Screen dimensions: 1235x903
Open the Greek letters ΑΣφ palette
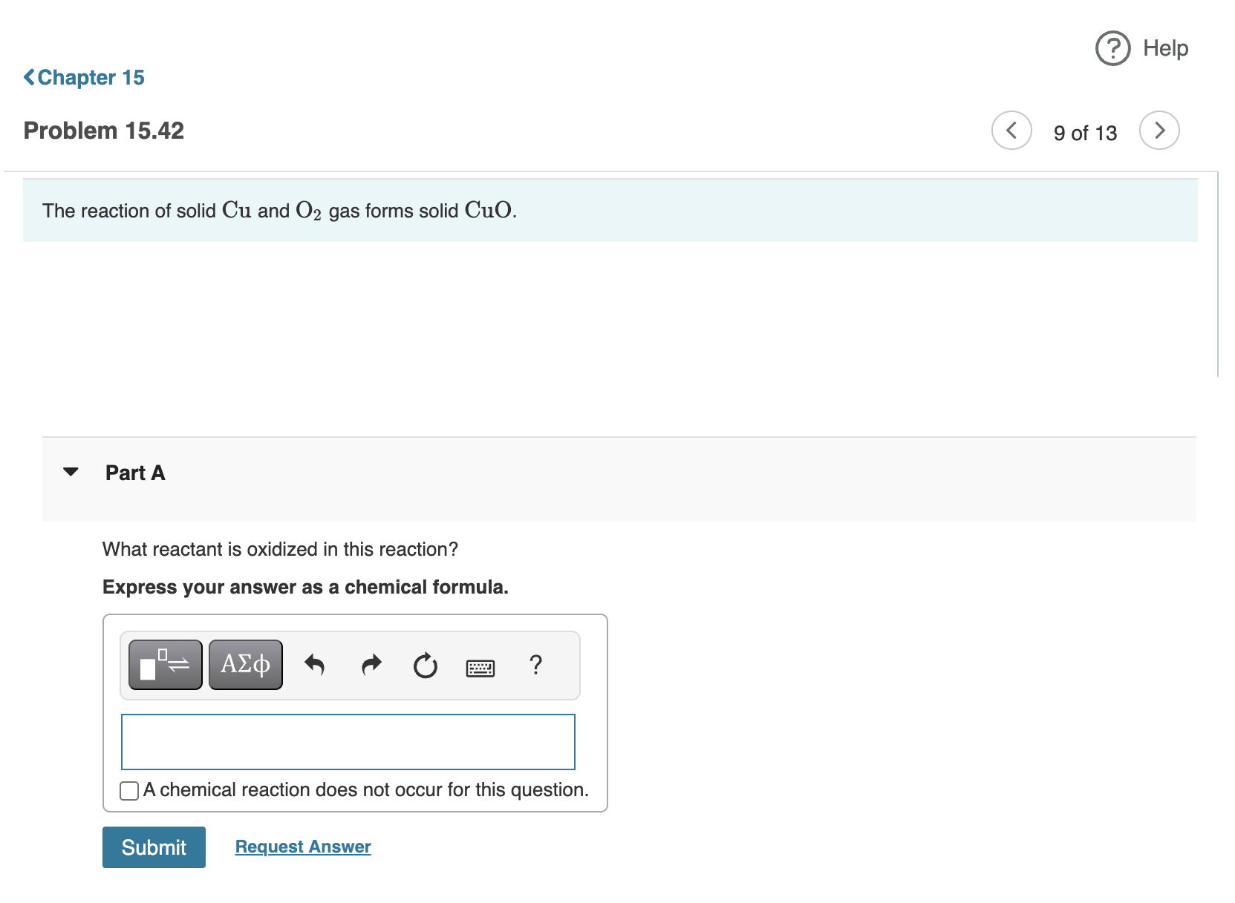tap(245, 664)
